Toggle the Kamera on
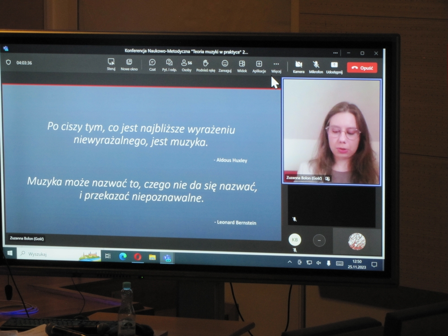This screenshot has width=448, height=336. (x=298, y=67)
